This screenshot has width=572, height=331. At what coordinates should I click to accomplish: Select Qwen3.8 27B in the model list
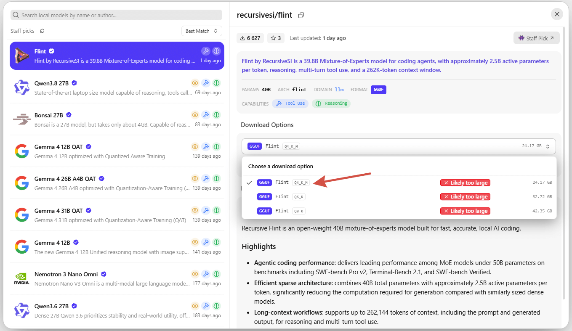point(117,87)
